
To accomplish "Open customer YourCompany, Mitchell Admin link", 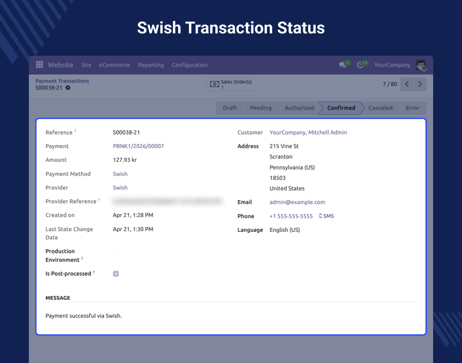I will click(x=308, y=132).
